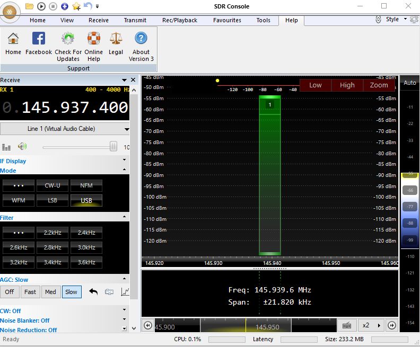Click Check For Updates icon
This screenshot has height=347, width=420.
[68, 47]
